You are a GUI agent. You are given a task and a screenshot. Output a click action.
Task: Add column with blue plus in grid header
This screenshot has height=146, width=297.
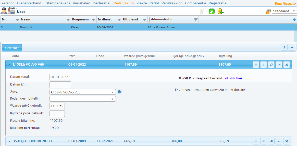click(294, 20)
